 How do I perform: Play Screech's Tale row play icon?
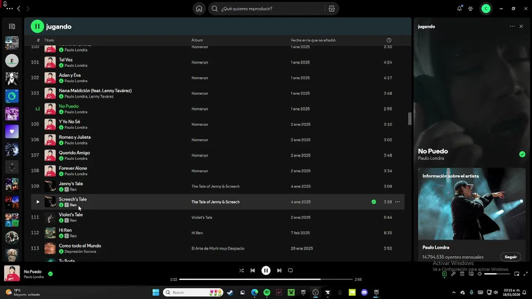tap(38, 202)
